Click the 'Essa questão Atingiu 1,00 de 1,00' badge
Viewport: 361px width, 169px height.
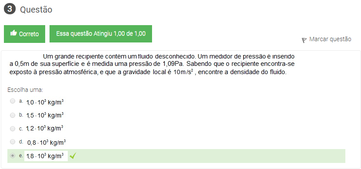point(101,34)
